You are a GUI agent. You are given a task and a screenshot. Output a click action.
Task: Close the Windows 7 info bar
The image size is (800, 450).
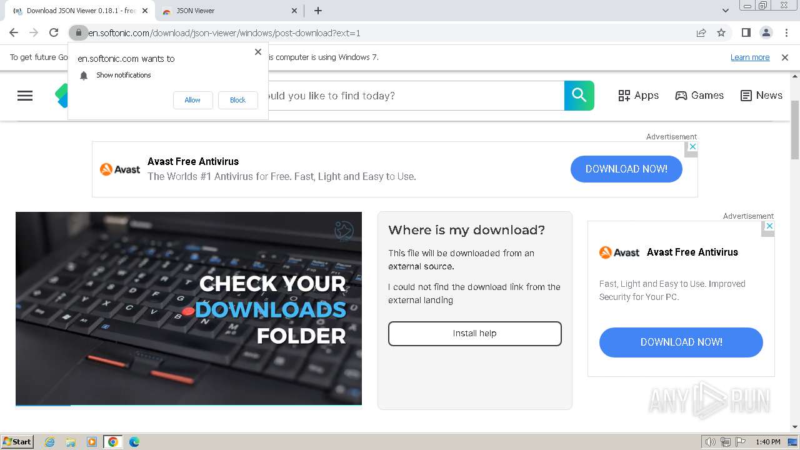785,57
